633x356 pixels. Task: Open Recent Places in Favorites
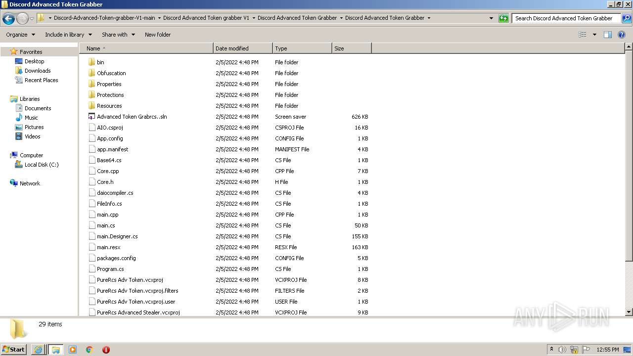tap(41, 80)
